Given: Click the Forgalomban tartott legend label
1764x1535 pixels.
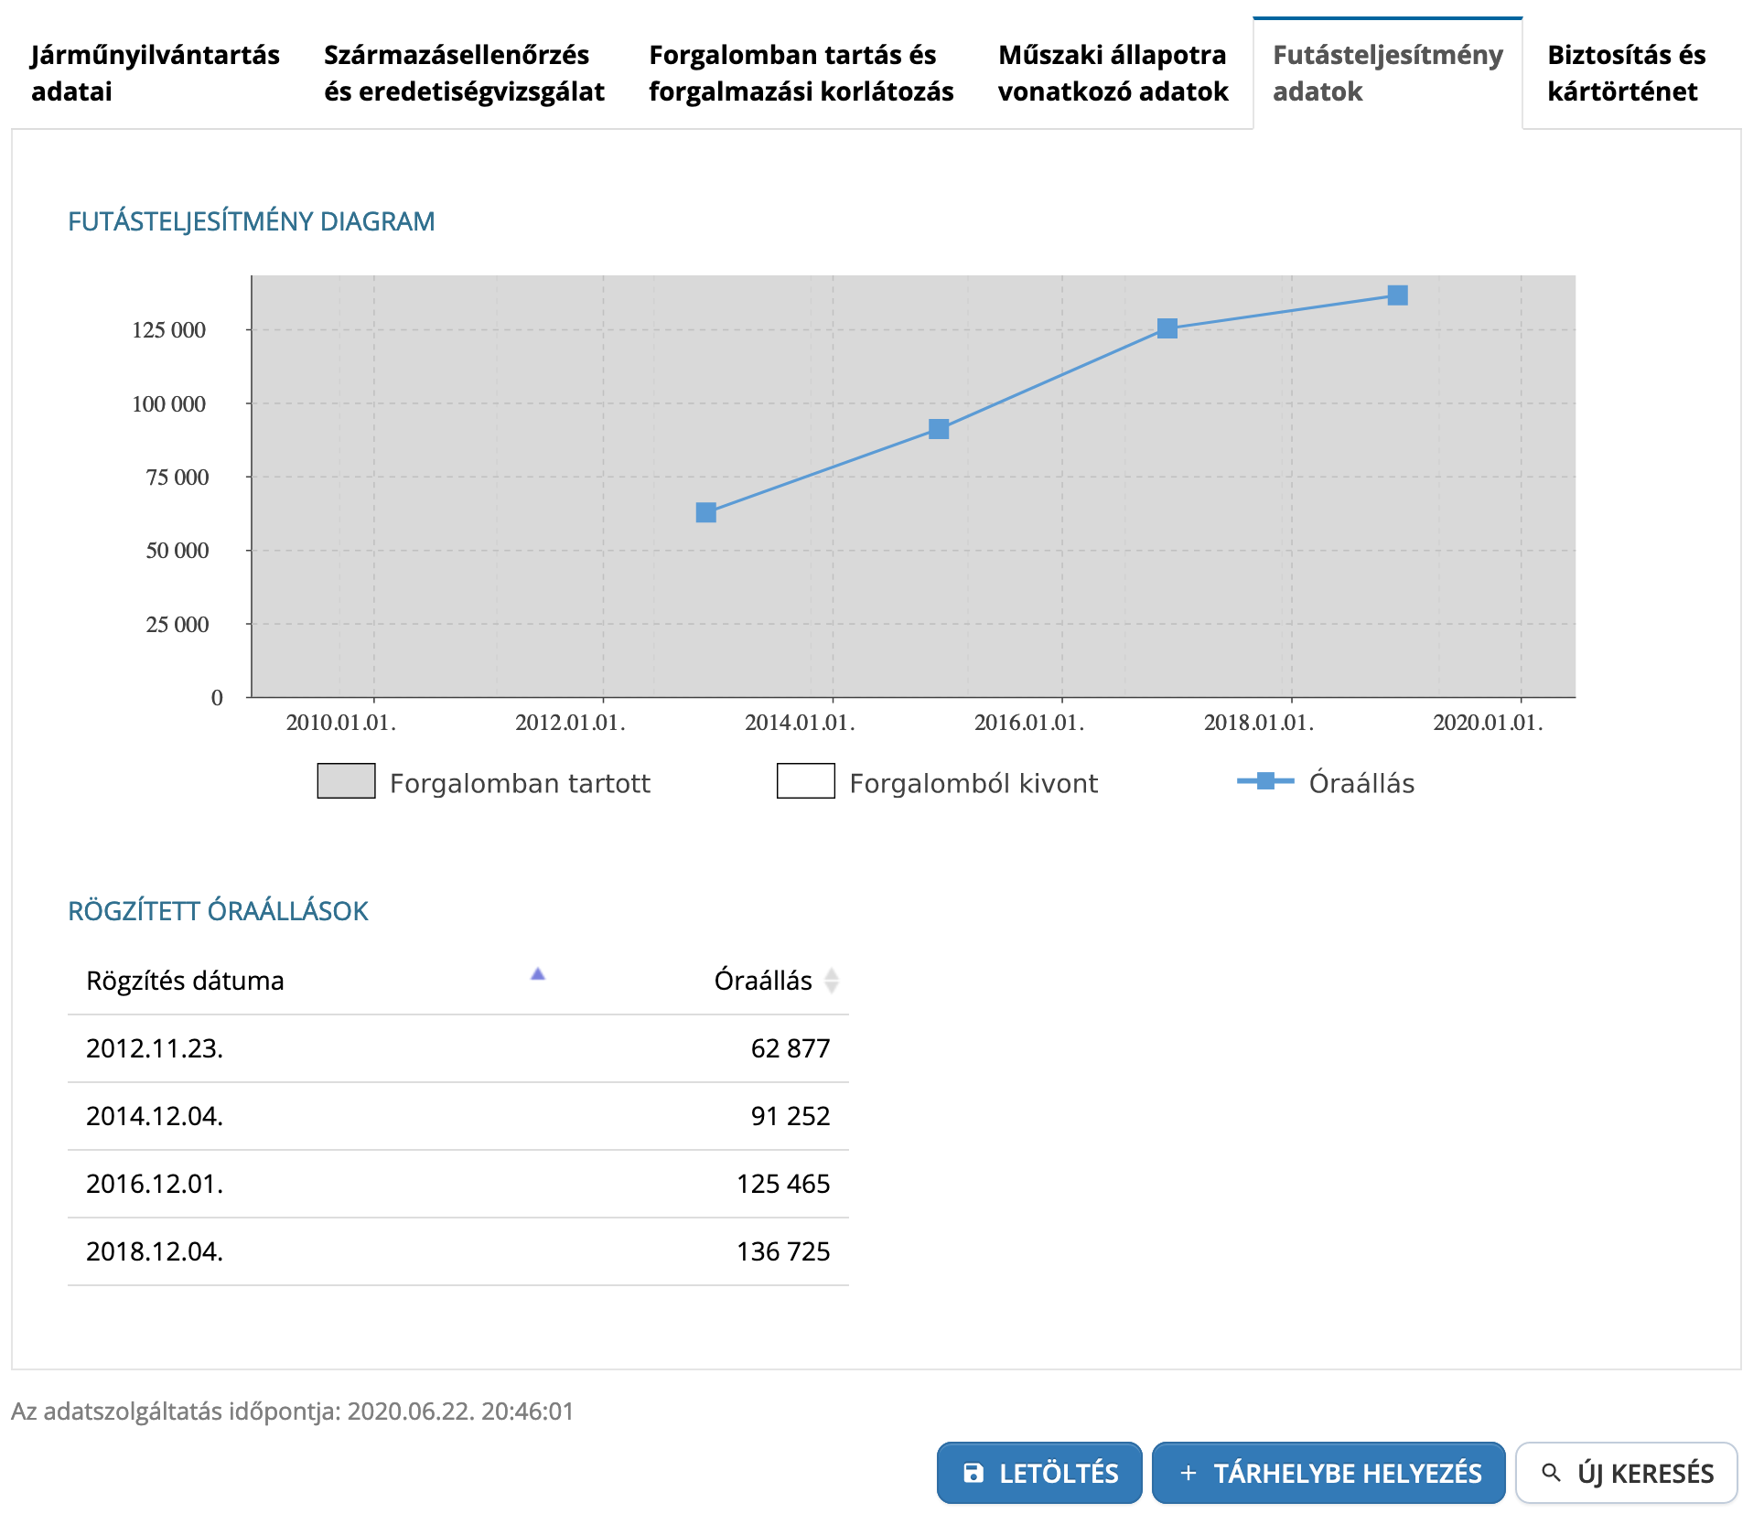Looking at the screenshot, I should [520, 783].
